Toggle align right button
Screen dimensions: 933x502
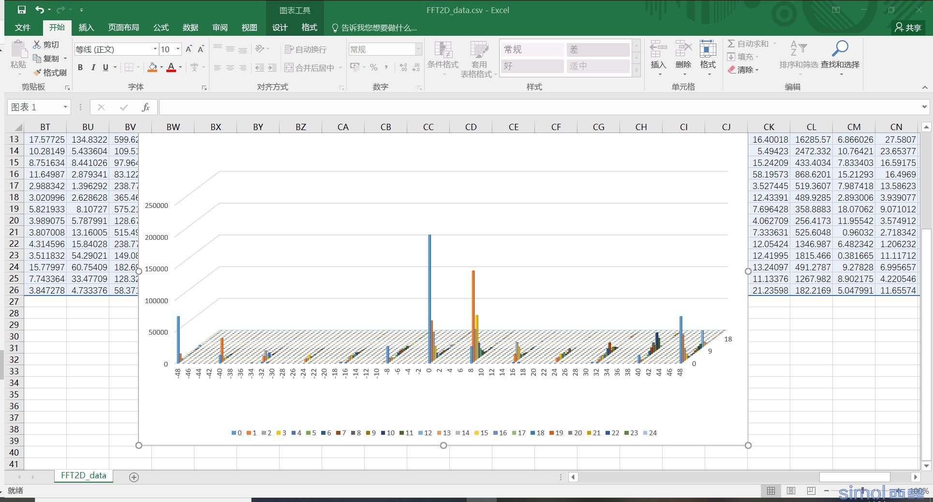[x=243, y=68]
